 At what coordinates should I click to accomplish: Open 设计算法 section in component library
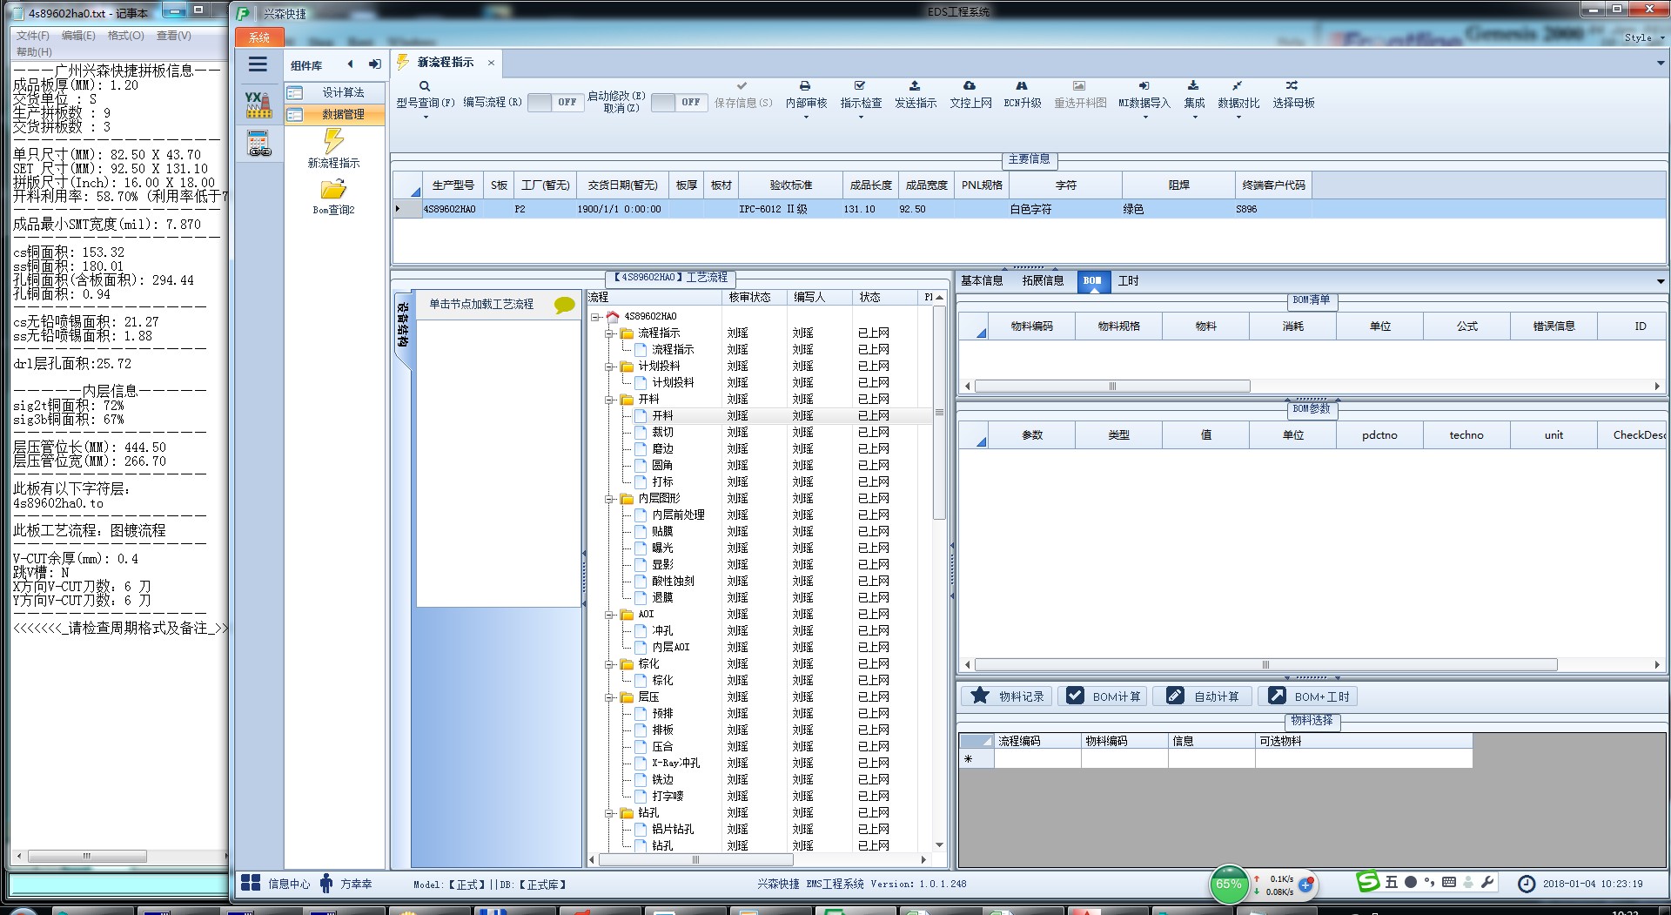[x=335, y=92]
